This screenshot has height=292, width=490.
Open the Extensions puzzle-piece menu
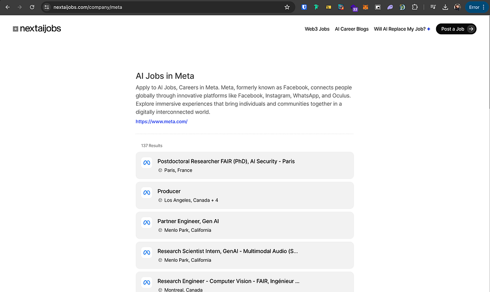tap(415, 7)
